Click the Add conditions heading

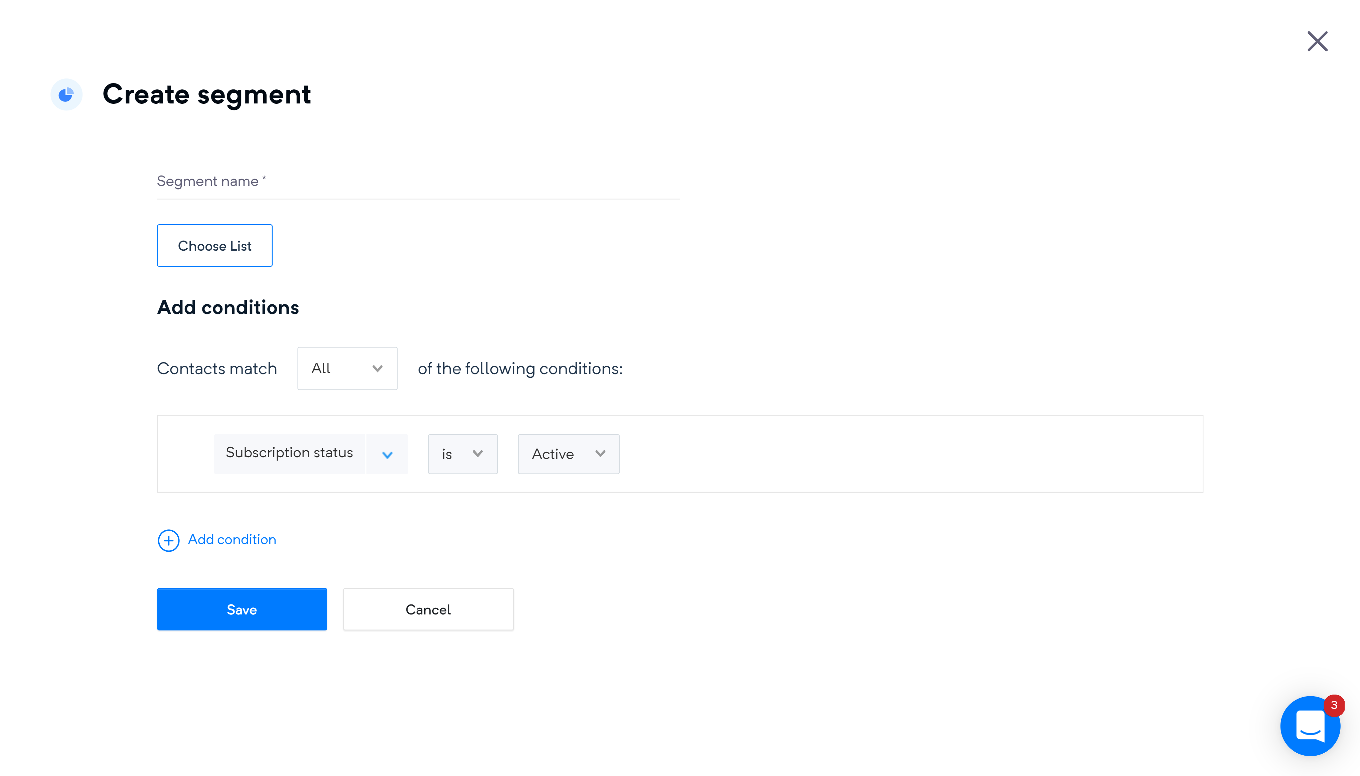228,307
